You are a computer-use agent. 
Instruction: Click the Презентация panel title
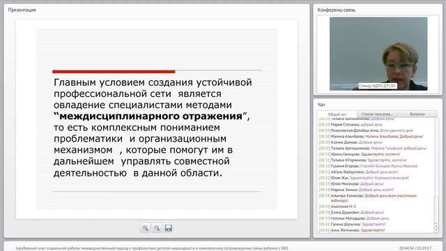22,10
